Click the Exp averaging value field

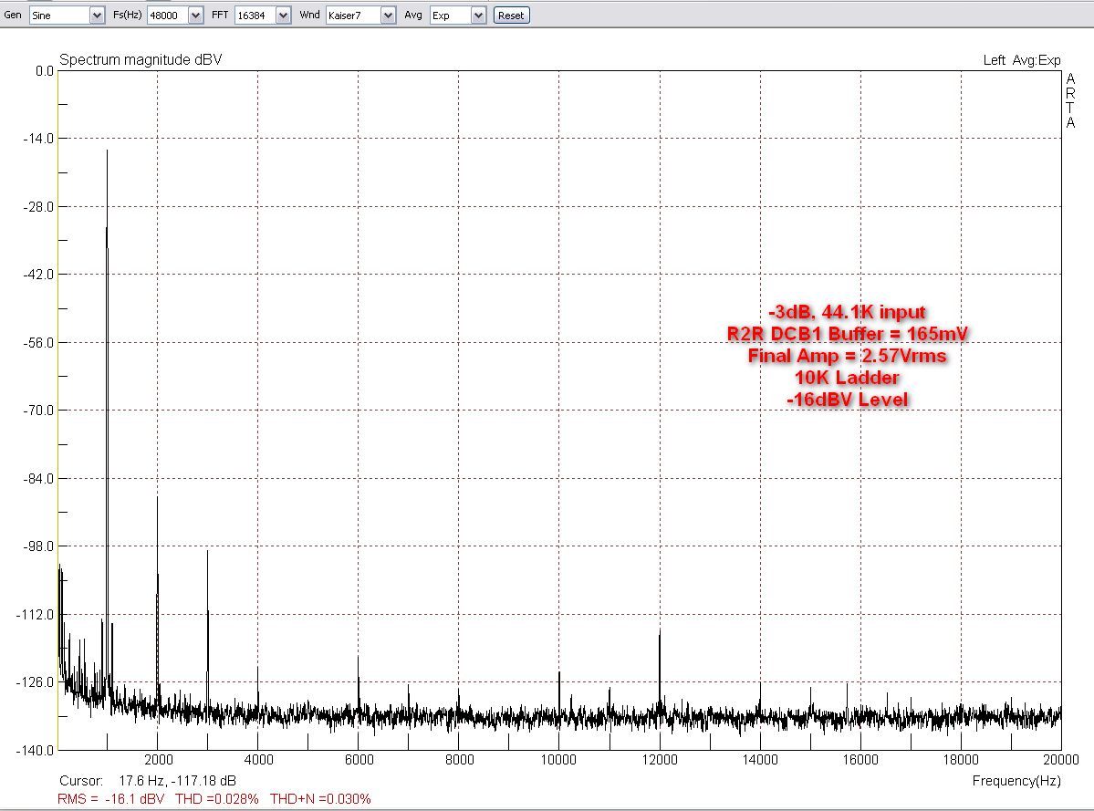(x=452, y=15)
